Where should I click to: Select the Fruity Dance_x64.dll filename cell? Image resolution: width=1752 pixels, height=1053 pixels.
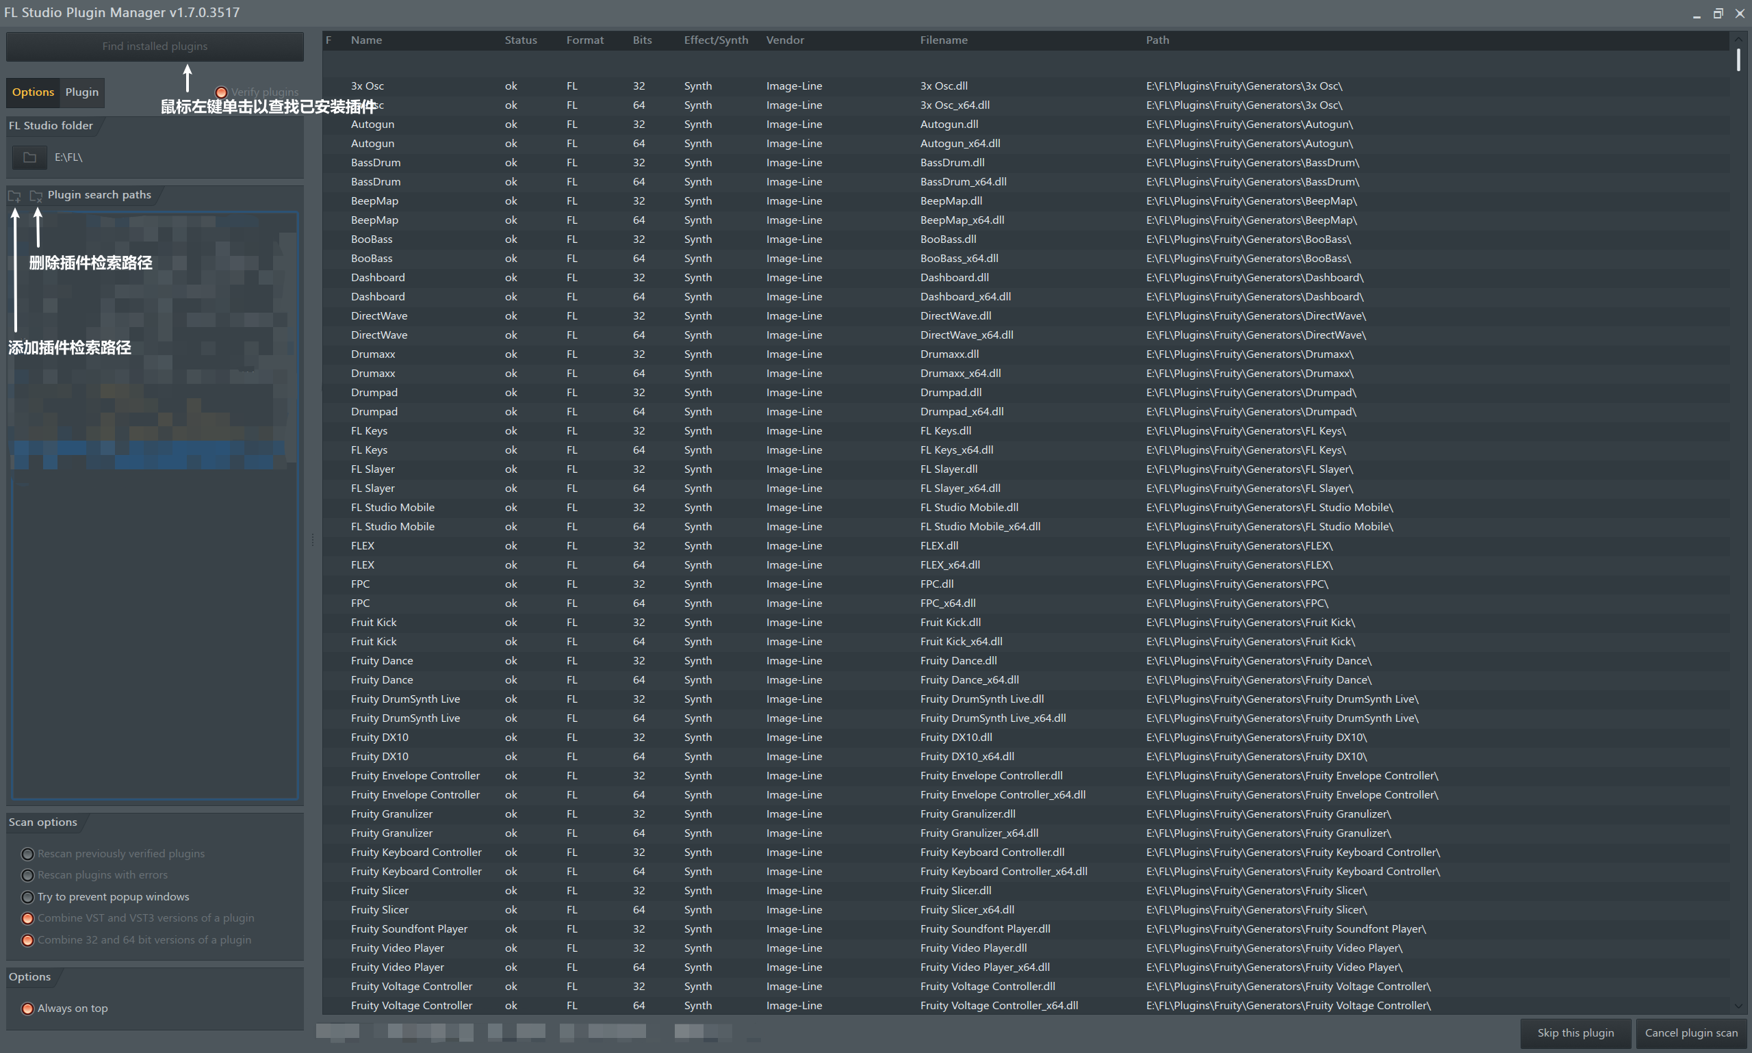(969, 680)
